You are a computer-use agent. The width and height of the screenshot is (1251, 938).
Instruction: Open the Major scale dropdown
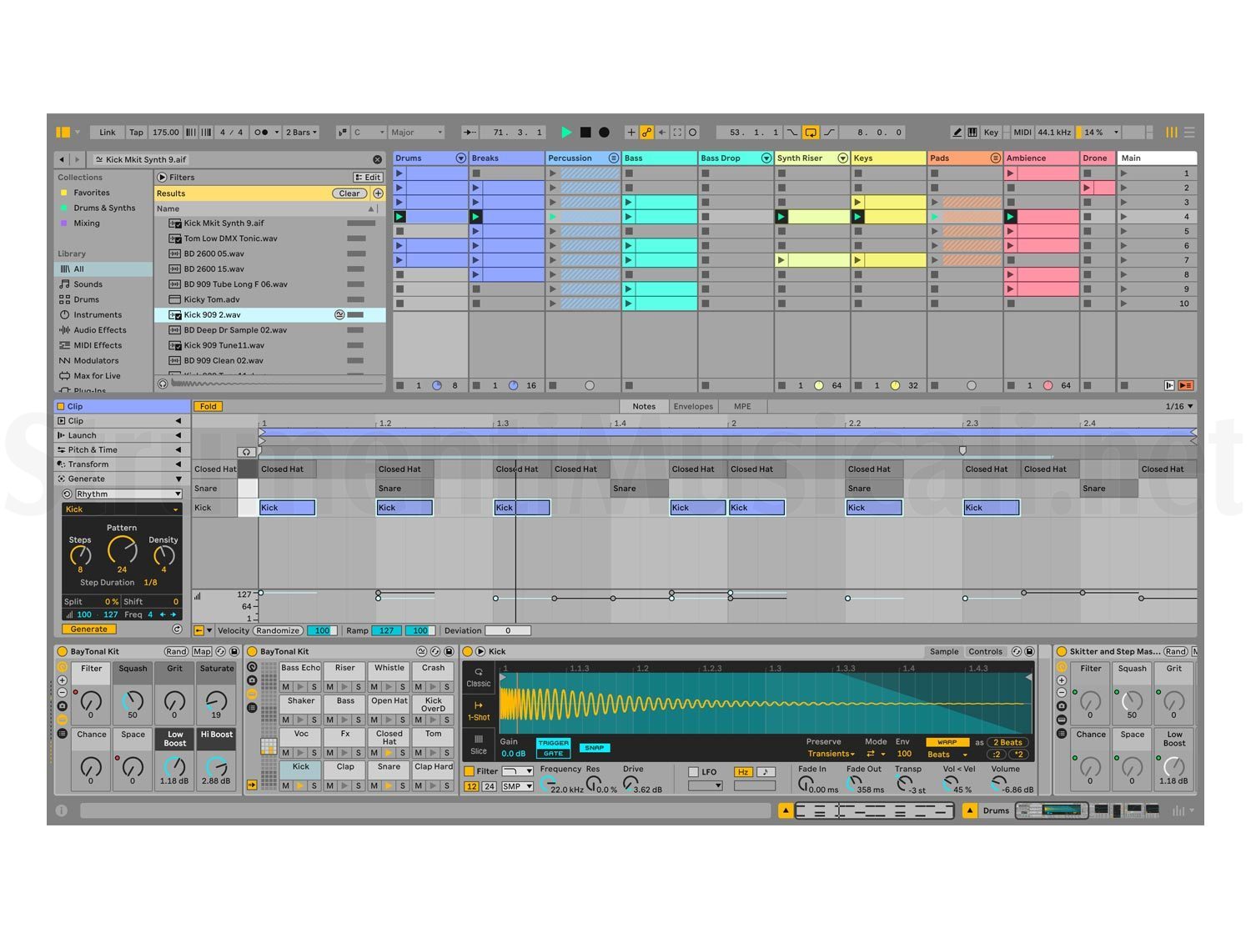[x=415, y=132]
